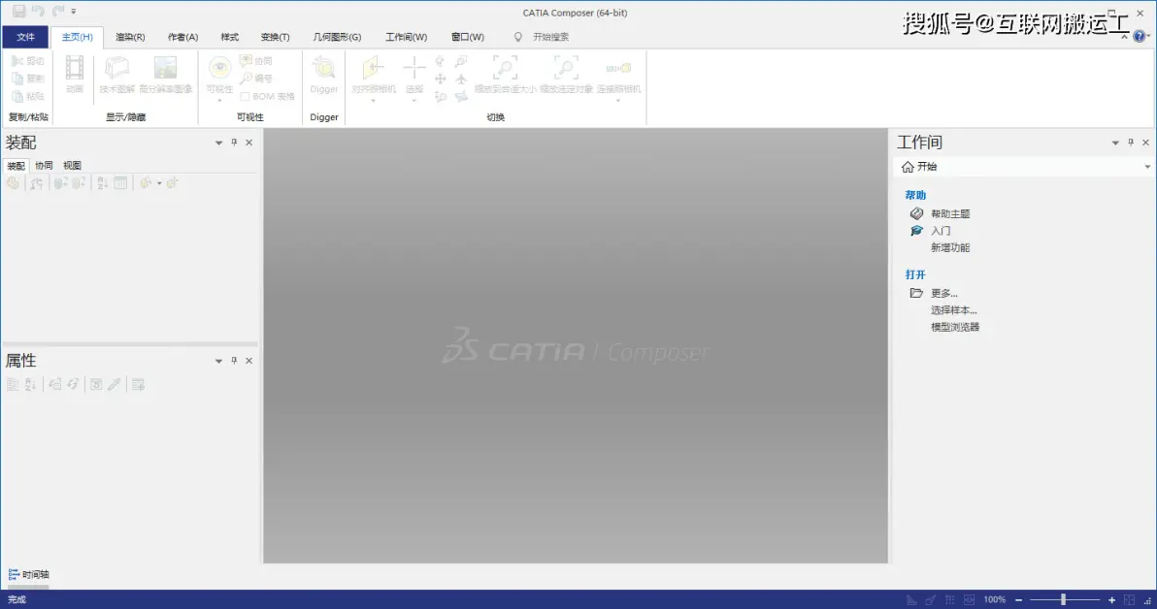Click the numbering magnifier icon in ribbon
This screenshot has width=1157, height=609.
point(246,79)
